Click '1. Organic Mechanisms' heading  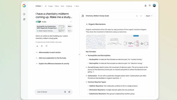pos(96,24)
